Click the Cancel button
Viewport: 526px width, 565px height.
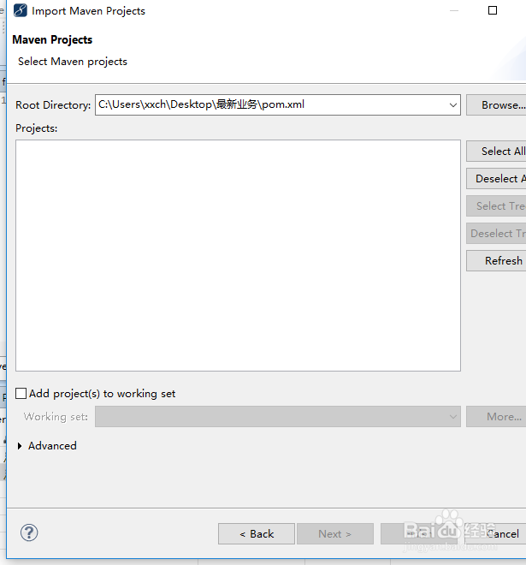tap(495, 533)
